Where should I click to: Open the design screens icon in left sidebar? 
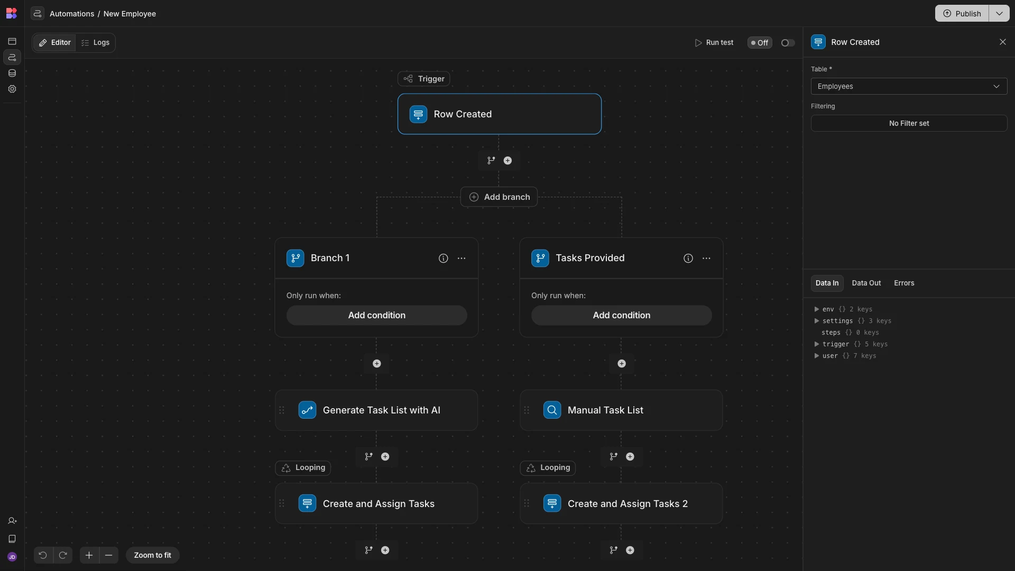[12, 41]
